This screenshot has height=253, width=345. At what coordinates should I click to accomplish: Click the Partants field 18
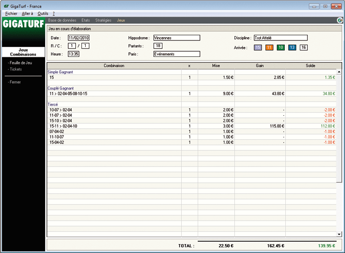point(158,46)
